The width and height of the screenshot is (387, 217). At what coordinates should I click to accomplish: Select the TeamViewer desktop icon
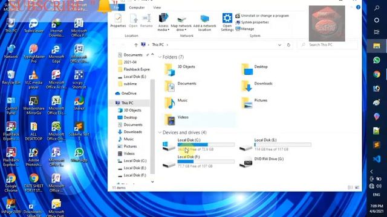[x=34, y=26]
